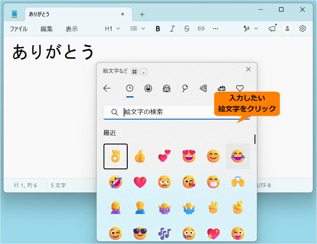Open the announcements megaphone
The height and width of the screenshot is (244, 317).
272,29
